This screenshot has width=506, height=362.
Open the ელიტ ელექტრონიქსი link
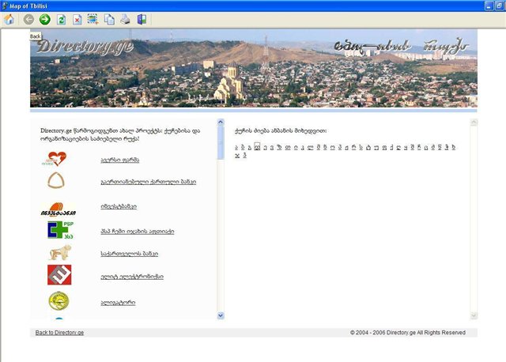132,277
